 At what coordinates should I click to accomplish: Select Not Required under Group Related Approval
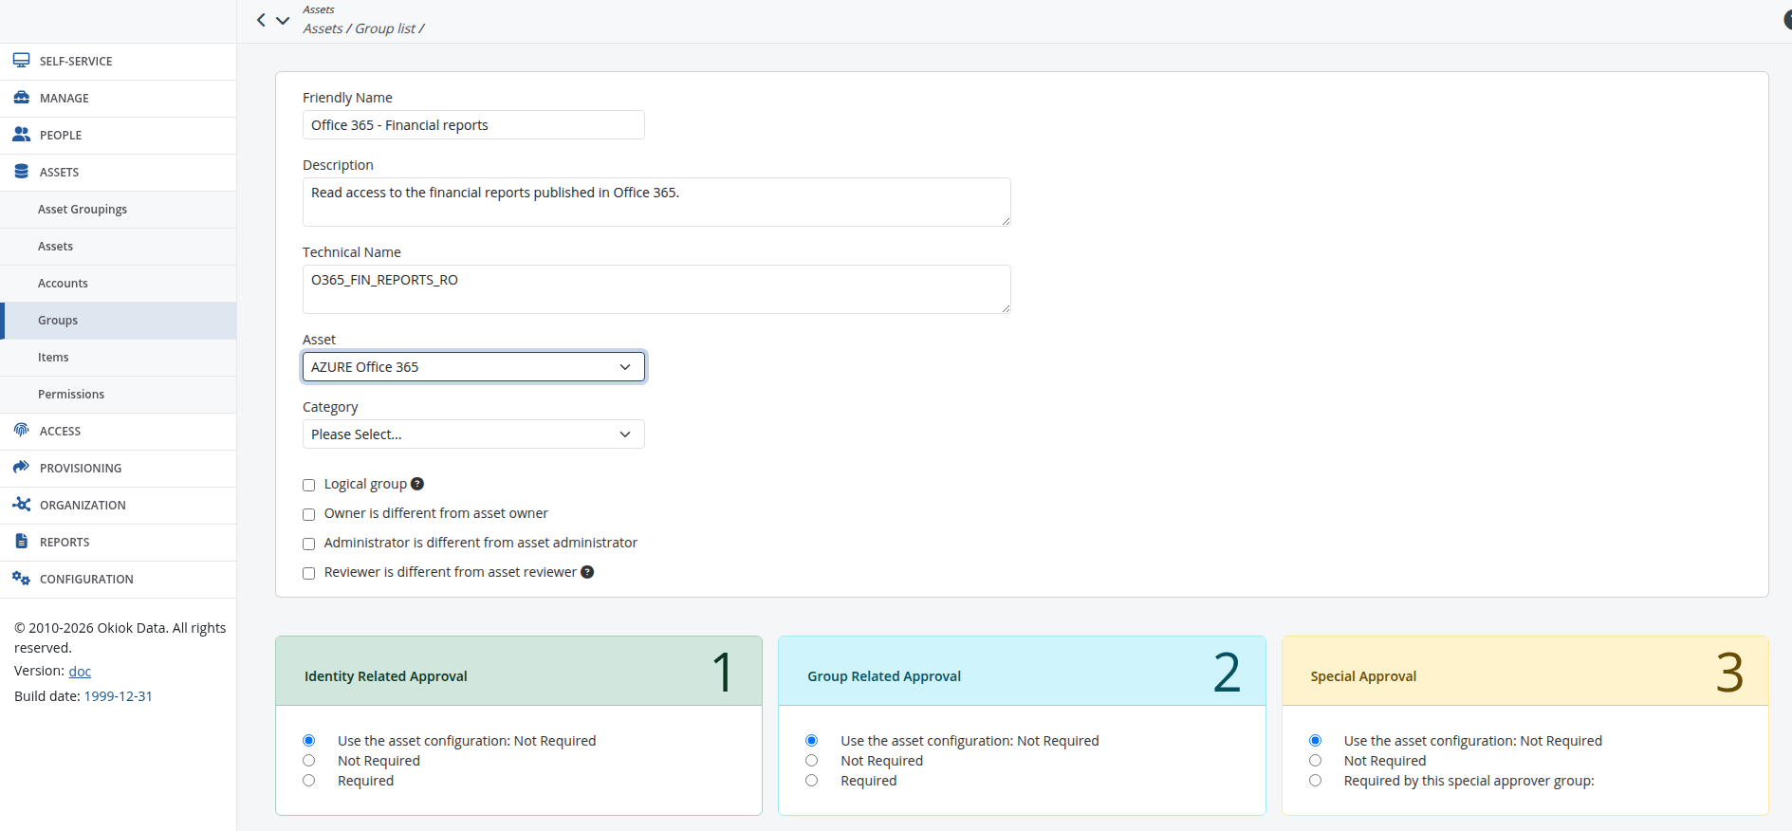(x=811, y=761)
